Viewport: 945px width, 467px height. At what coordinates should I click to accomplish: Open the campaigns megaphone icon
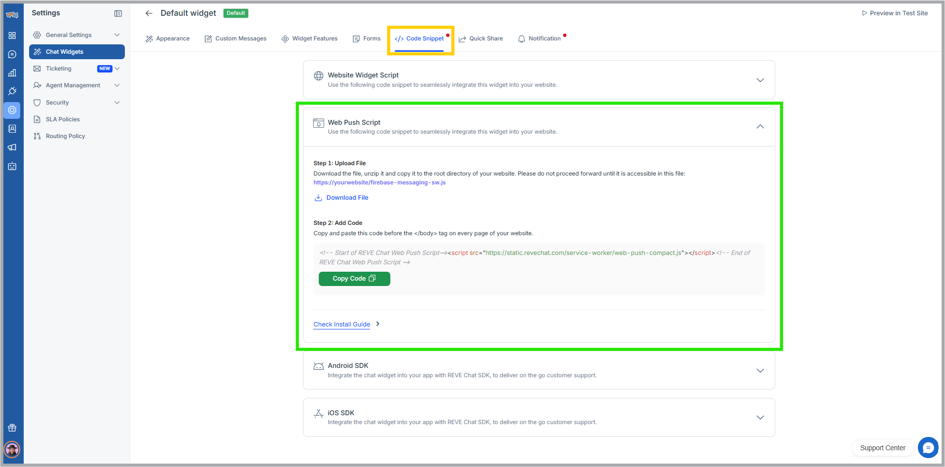[x=12, y=147]
